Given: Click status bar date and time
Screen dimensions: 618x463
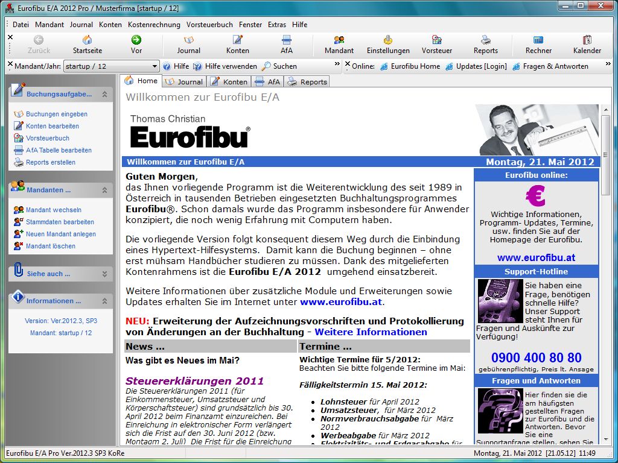Looking at the screenshot, I should [x=535, y=453].
